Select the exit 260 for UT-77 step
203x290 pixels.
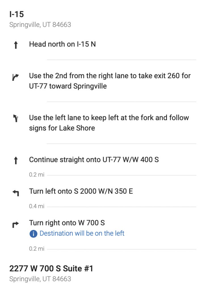pos(110,81)
